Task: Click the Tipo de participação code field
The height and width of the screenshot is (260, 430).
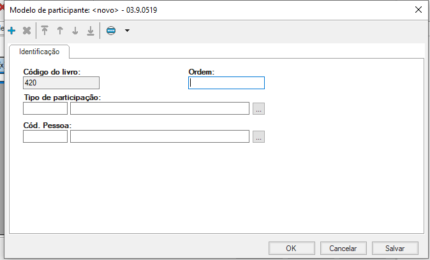Action: [x=45, y=108]
